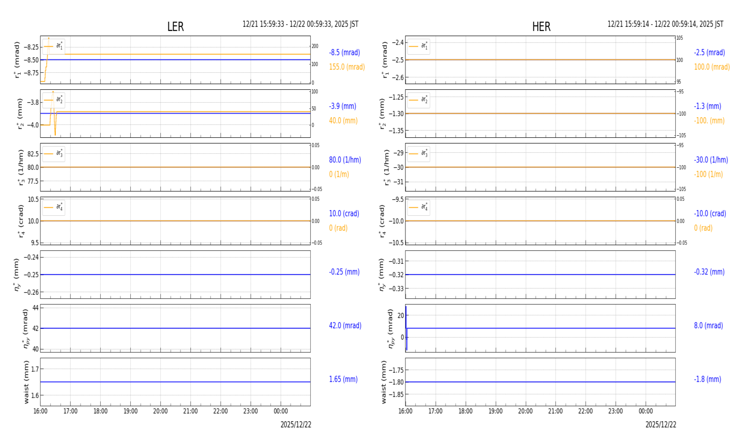Click the ∂r3* legend in LER plot
The width and height of the screenshot is (730, 446).
point(53,153)
